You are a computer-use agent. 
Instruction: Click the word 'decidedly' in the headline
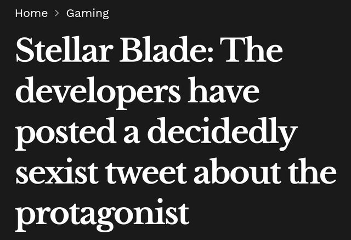222,134
